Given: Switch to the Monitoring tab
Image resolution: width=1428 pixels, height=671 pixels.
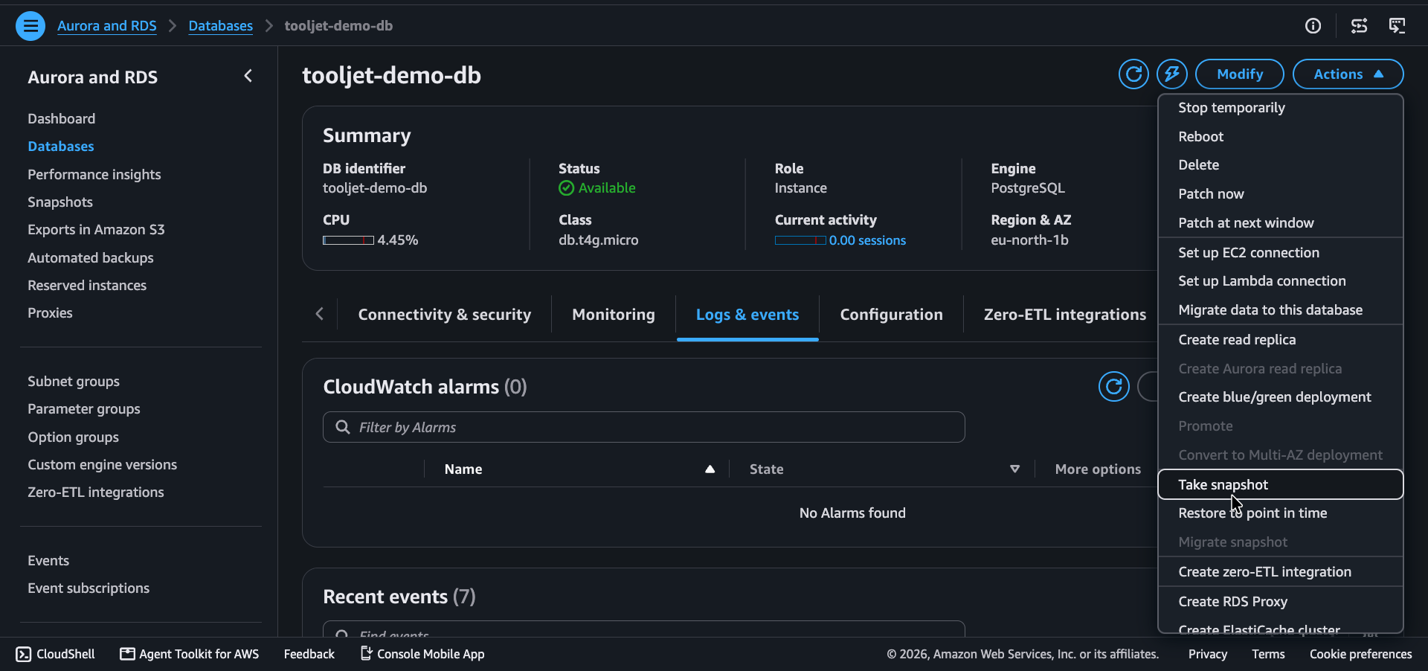Looking at the screenshot, I should 614,315.
